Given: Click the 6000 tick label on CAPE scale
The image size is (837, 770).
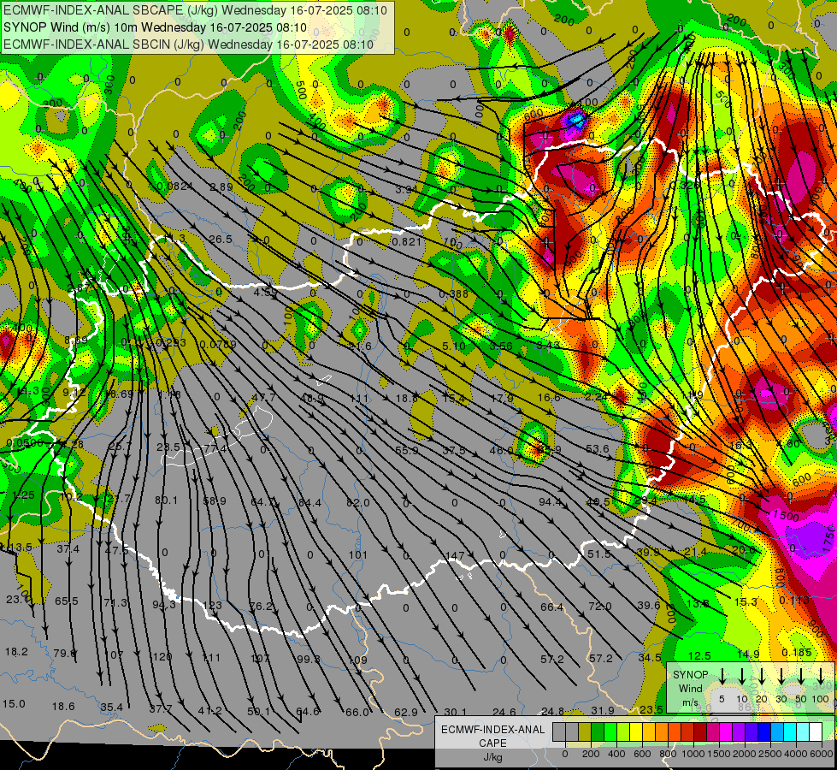Looking at the screenshot, I should (x=822, y=754).
